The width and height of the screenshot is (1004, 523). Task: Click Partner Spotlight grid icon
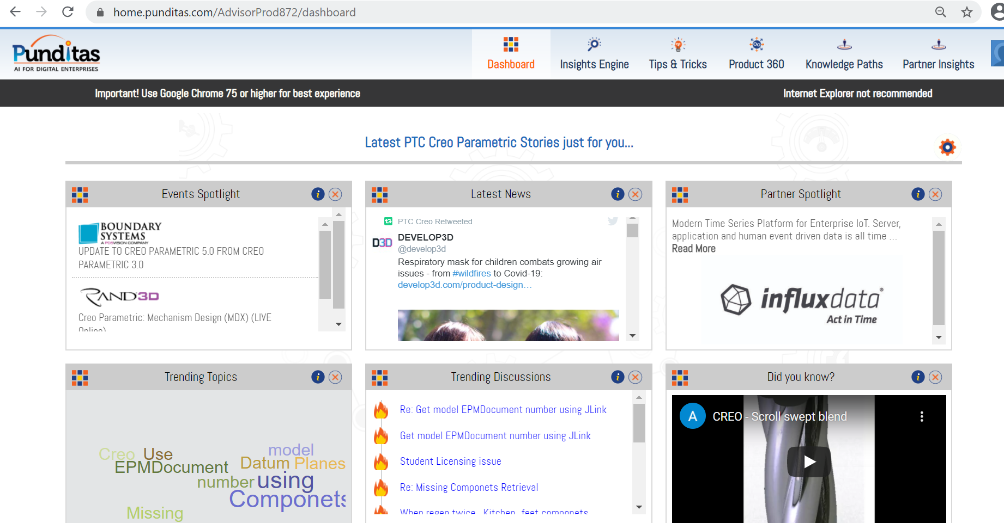[680, 195]
